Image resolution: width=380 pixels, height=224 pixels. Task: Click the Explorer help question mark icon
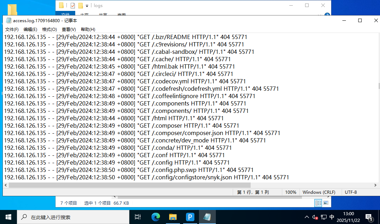point(327,14)
